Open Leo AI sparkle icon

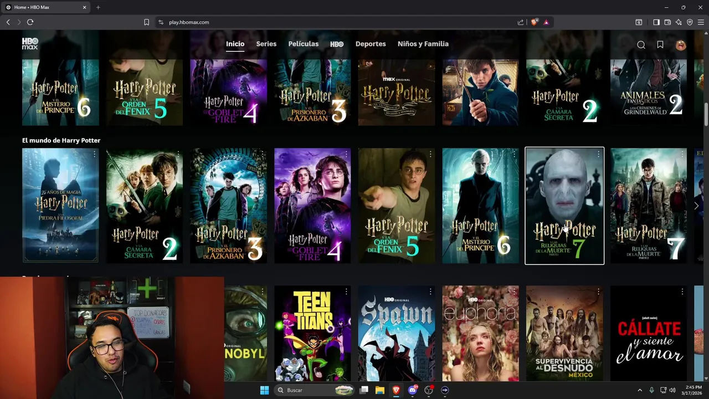point(679,22)
